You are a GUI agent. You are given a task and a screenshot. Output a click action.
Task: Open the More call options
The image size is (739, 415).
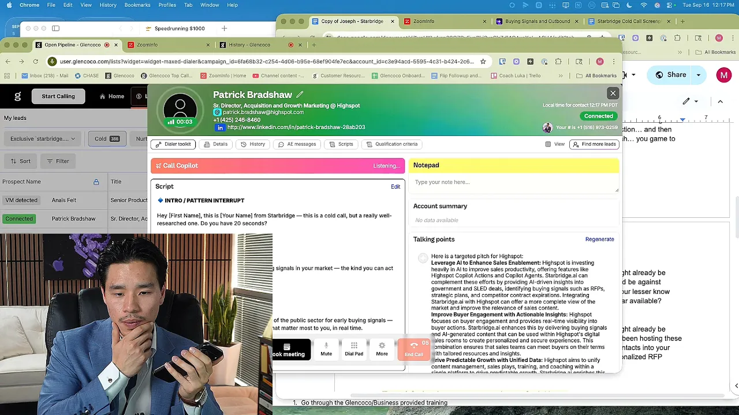coord(382,349)
